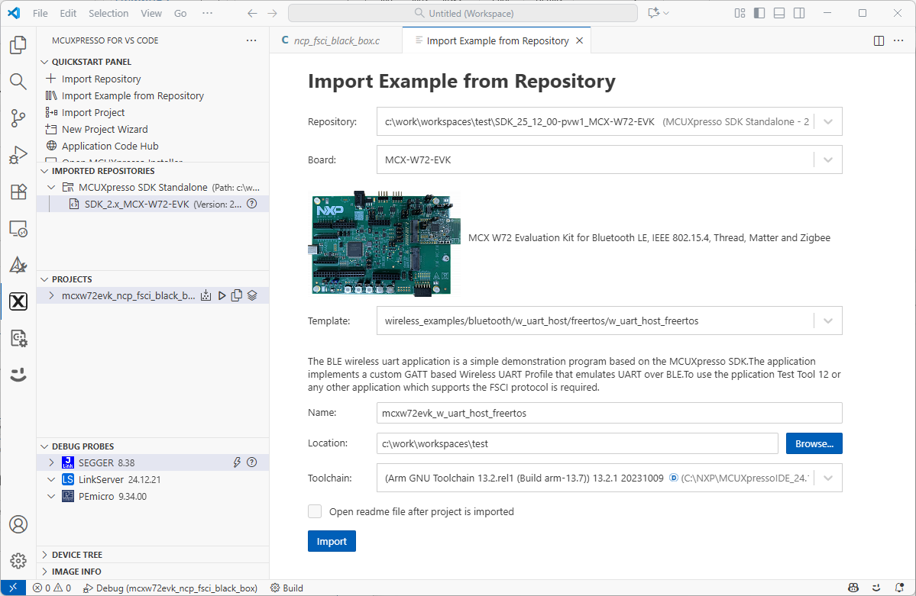Open the Selection menu
This screenshot has width=916, height=596.
click(x=108, y=13)
